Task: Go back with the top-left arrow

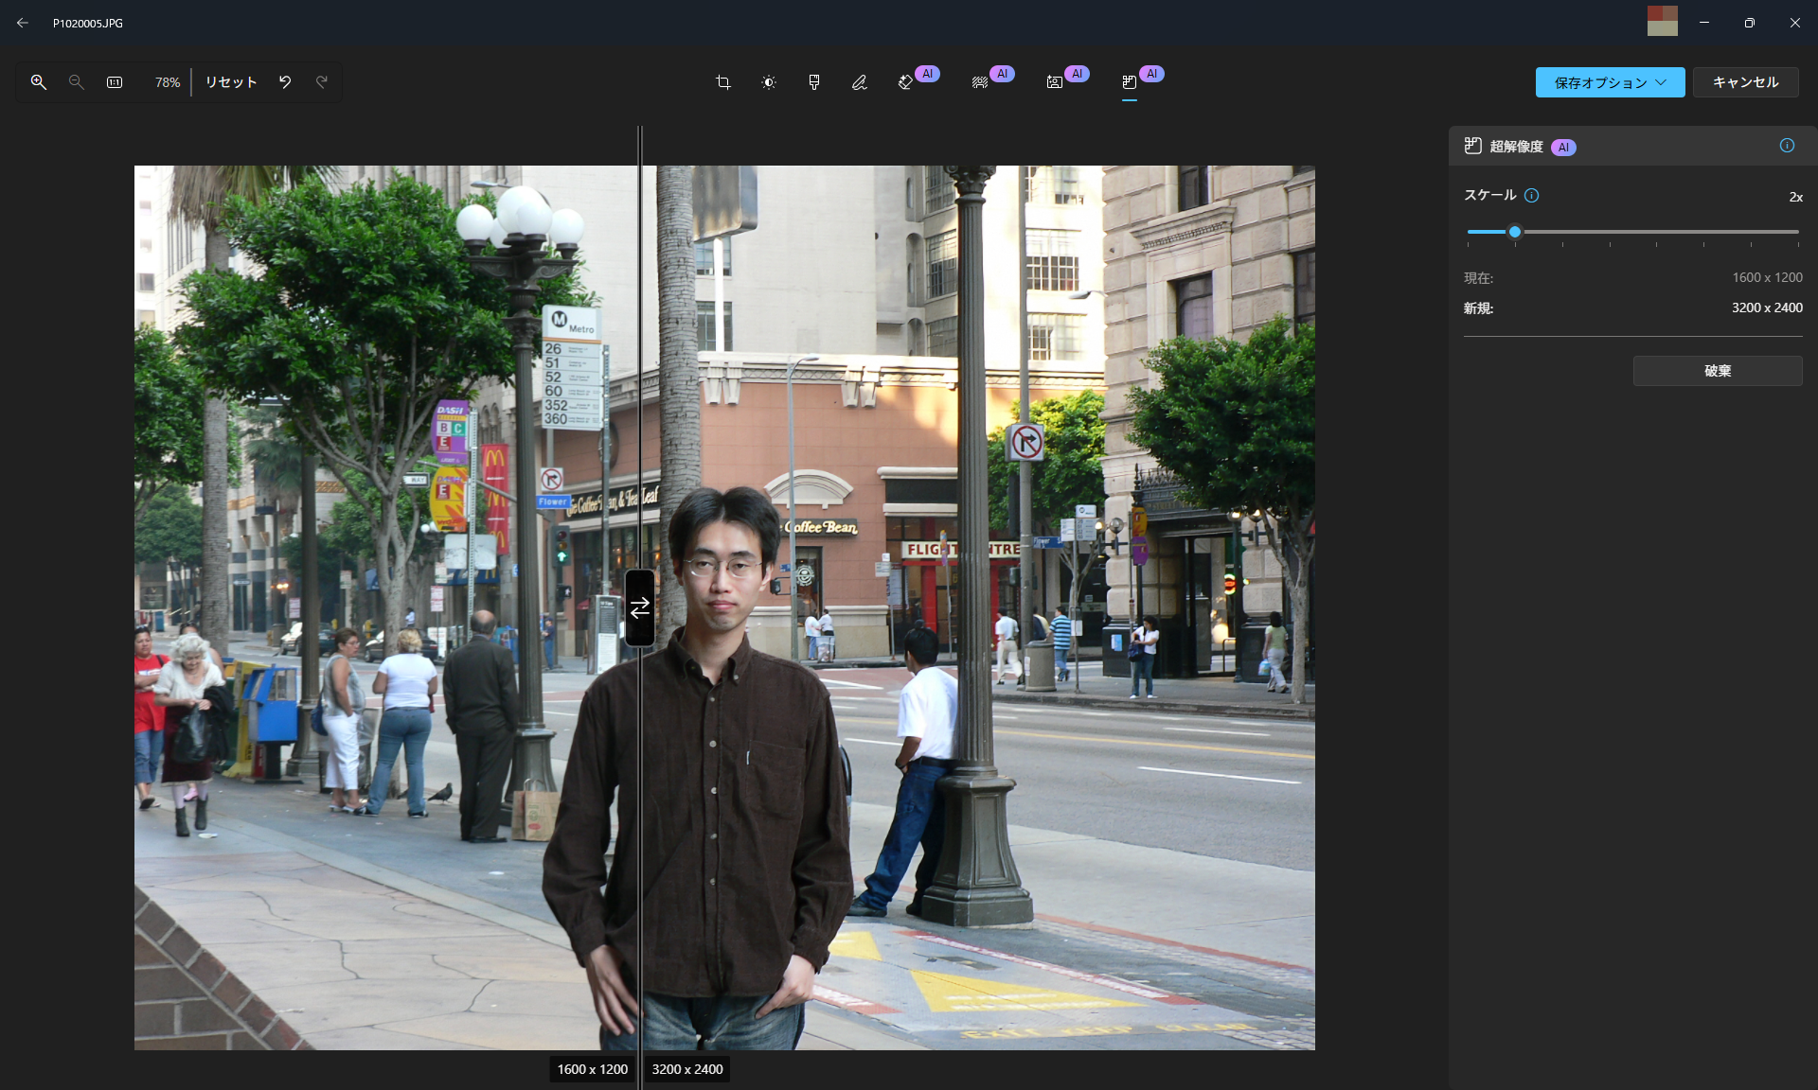Action: [23, 23]
